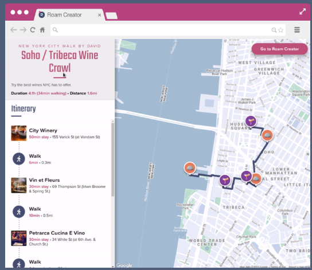Open a new blank tab
Viewport: 312px width, 270px height.
coord(111,16)
